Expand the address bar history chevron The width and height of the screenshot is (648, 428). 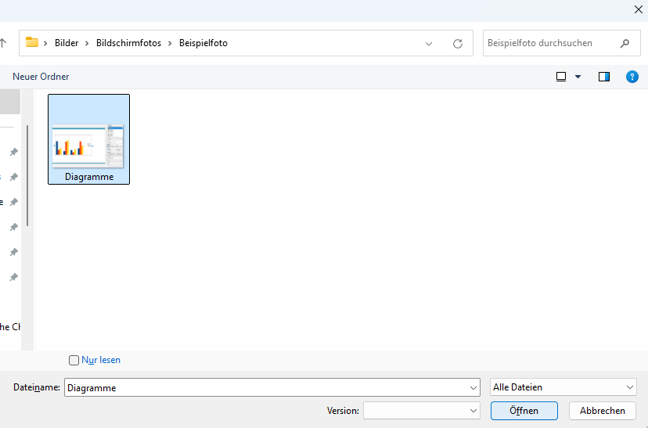[429, 44]
